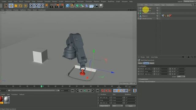Open the spline pen tool icon

click(72, 6)
